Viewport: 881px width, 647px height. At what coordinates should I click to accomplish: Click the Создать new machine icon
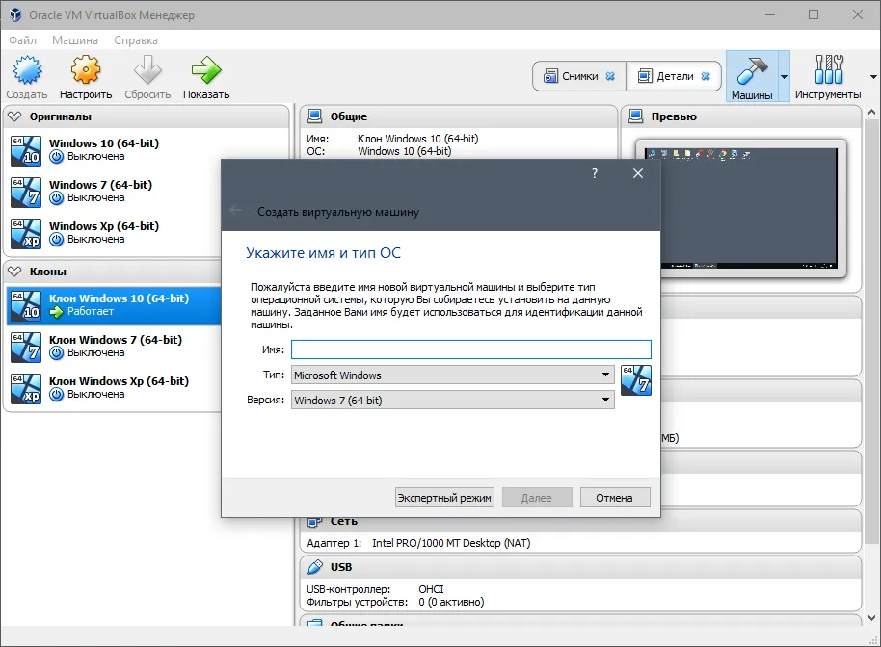(27, 70)
